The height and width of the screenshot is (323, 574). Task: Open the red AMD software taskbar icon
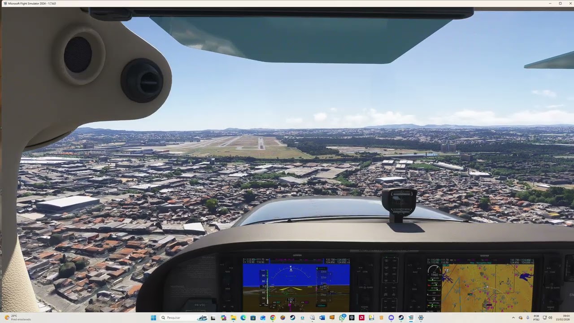(x=361, y=318)
